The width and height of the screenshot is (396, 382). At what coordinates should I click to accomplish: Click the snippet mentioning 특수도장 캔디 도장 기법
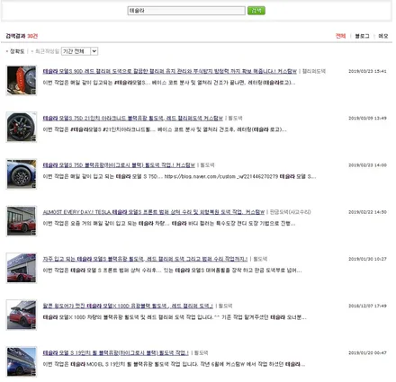pos(169,224)
